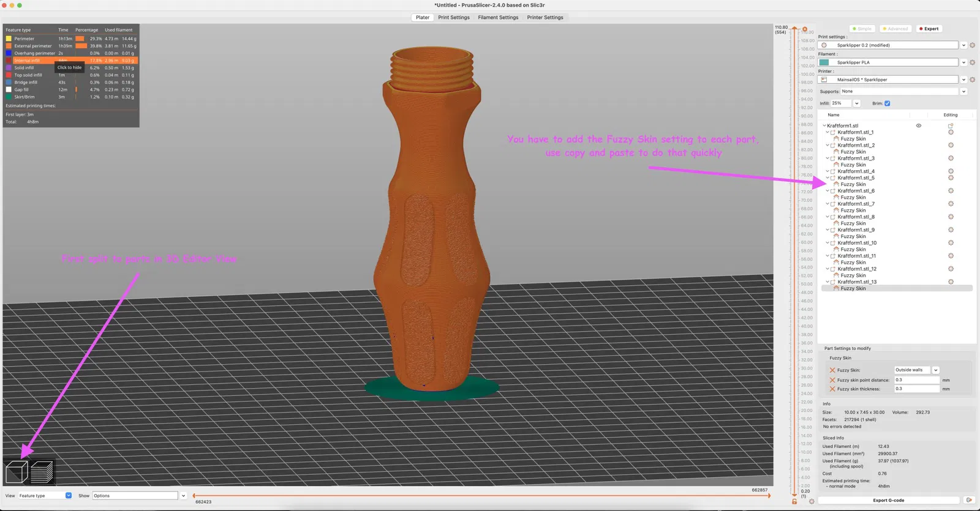This screenshot has height=511, width=980.
Task: Select Kraftform1.stl_11 in object list
Action: pos(857,256)
